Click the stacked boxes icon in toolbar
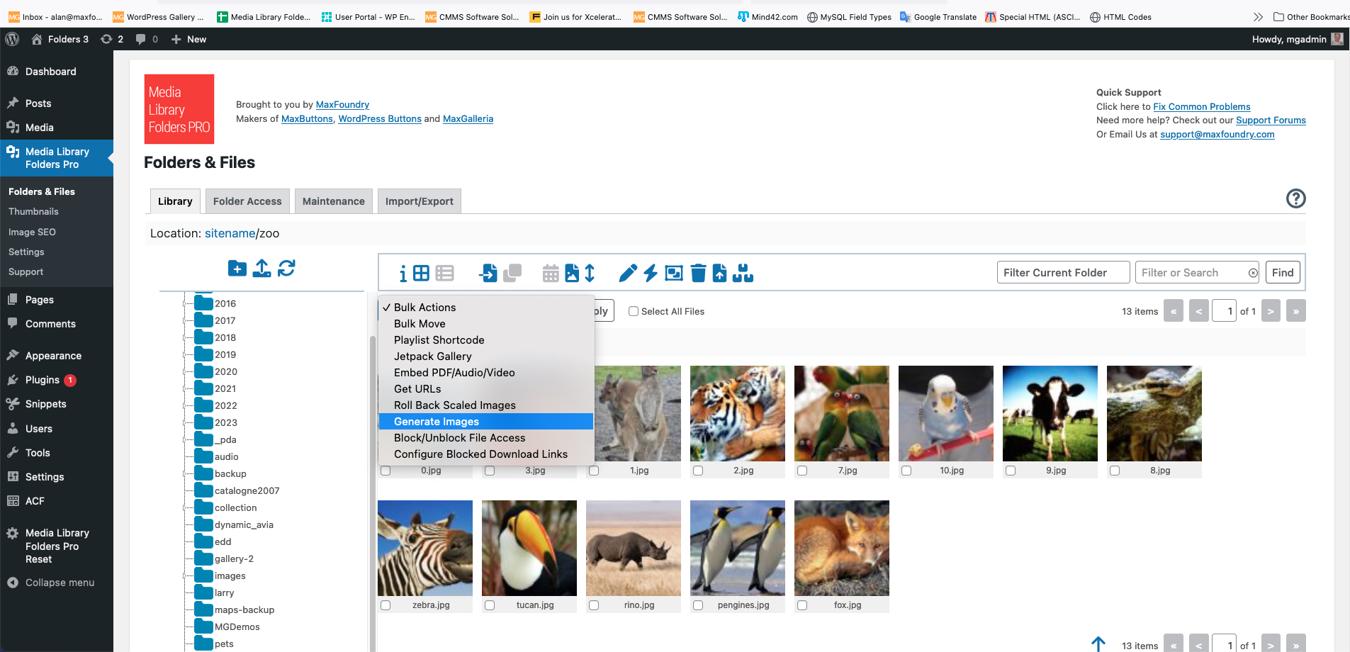1350x652 pixels. point(743,273)
